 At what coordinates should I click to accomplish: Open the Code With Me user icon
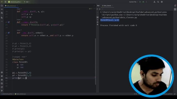[x=154, y=2]
